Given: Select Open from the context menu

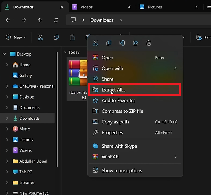Looking at the screenshot, I should (135, 58).
